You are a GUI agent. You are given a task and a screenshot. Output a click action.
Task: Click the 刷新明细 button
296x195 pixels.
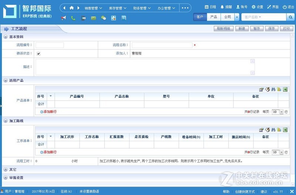tap(223, 29)
